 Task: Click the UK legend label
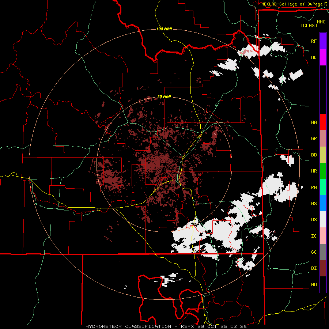[314, 57]
